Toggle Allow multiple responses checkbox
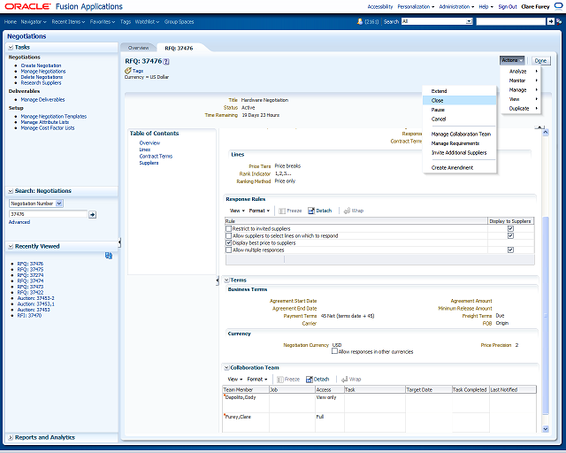 (228, 250)
